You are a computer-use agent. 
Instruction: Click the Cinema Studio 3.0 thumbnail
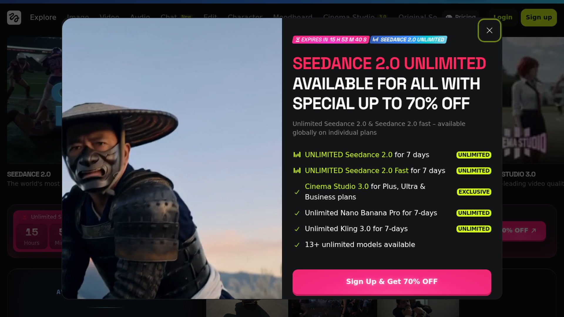[533, 100]
